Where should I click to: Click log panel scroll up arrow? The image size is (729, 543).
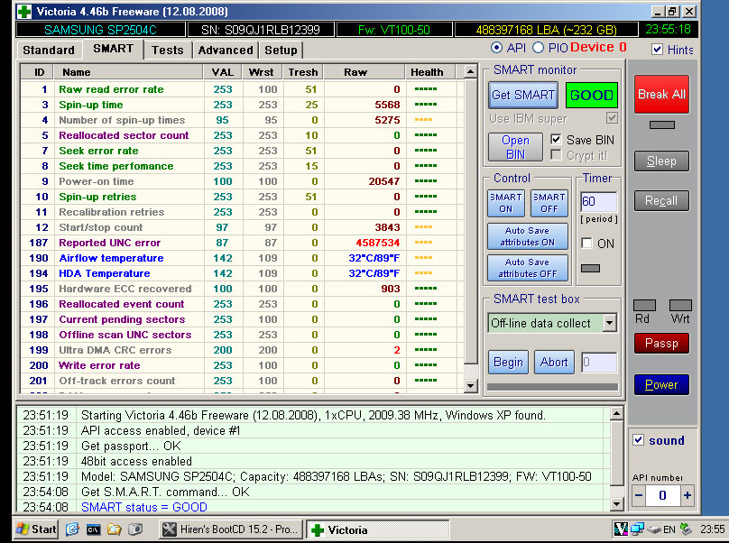pos(616,413)
